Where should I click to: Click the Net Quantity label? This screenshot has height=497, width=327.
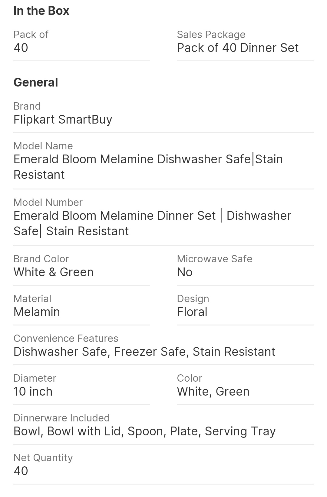[43, 458]
